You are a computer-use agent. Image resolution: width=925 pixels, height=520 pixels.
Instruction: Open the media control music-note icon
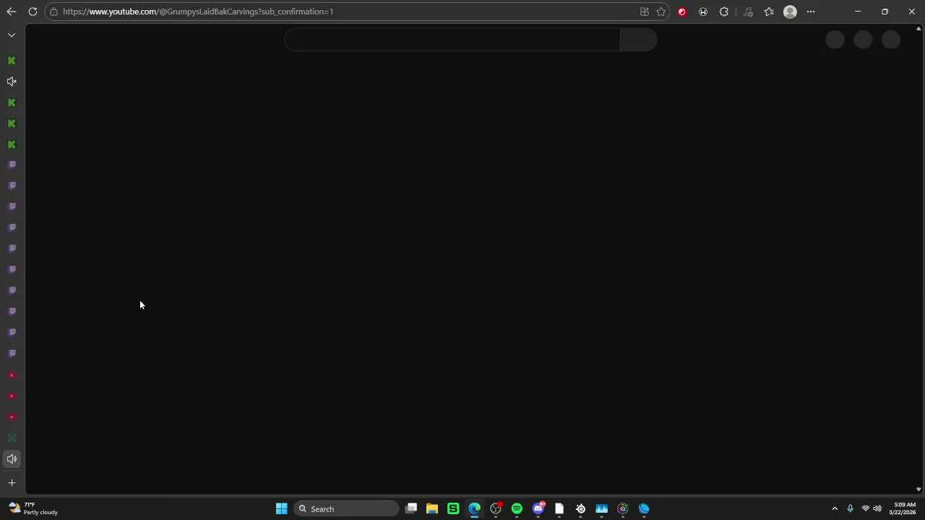748,12
